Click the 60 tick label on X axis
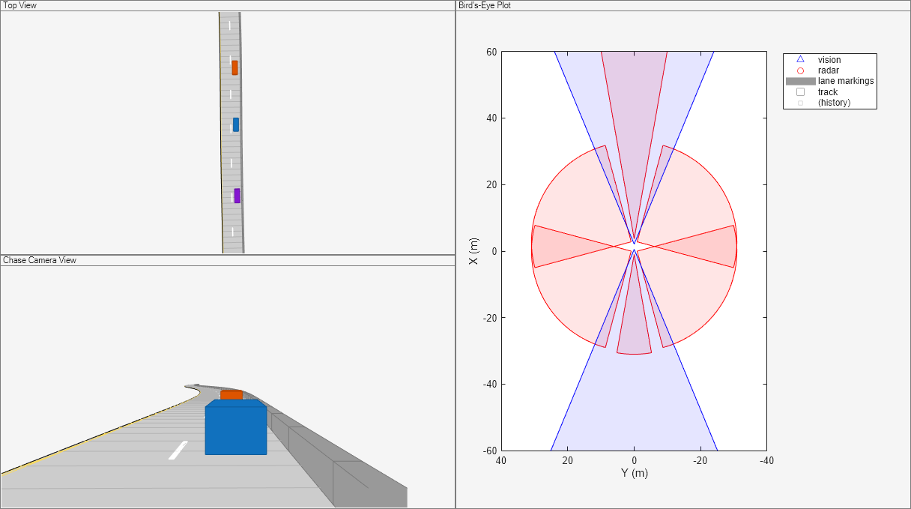The height and width of the screenshot is (509, 911). (491, 52)
